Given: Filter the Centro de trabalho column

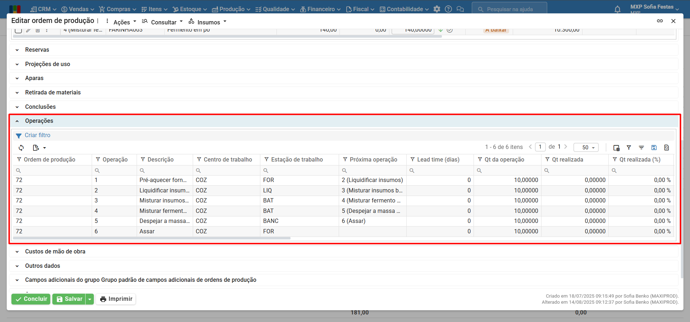Looking at the screenshot, I should click(x=199, y=159).
